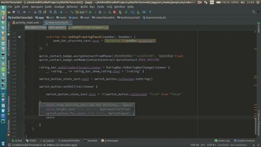
Task: Click the Copy icon in toolbar
Action: (x=40, y=12)
